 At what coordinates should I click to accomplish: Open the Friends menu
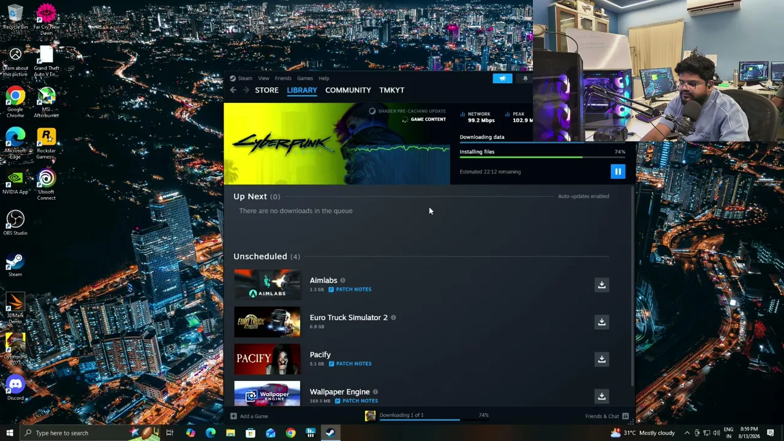[x=283, y=78]
